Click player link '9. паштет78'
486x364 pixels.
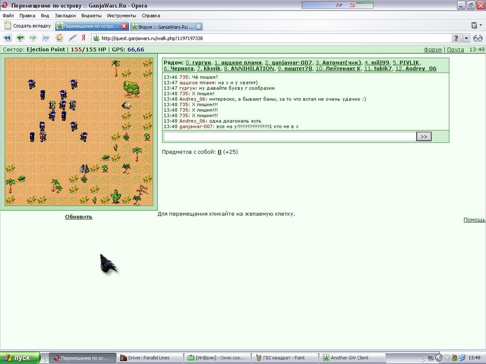point(295,69)
